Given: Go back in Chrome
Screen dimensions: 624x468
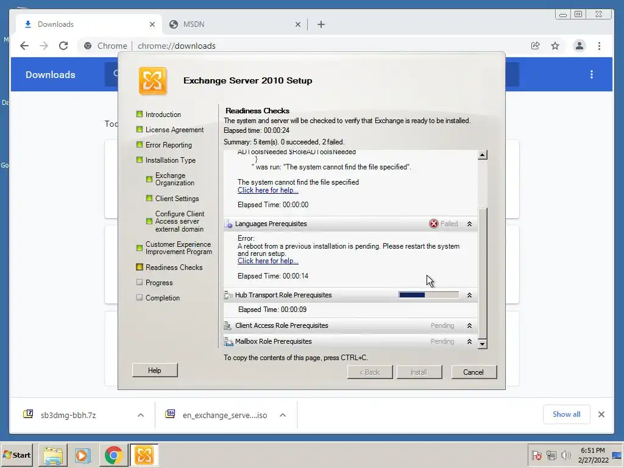Looking at the screenshot, I should tap(24, 46).
